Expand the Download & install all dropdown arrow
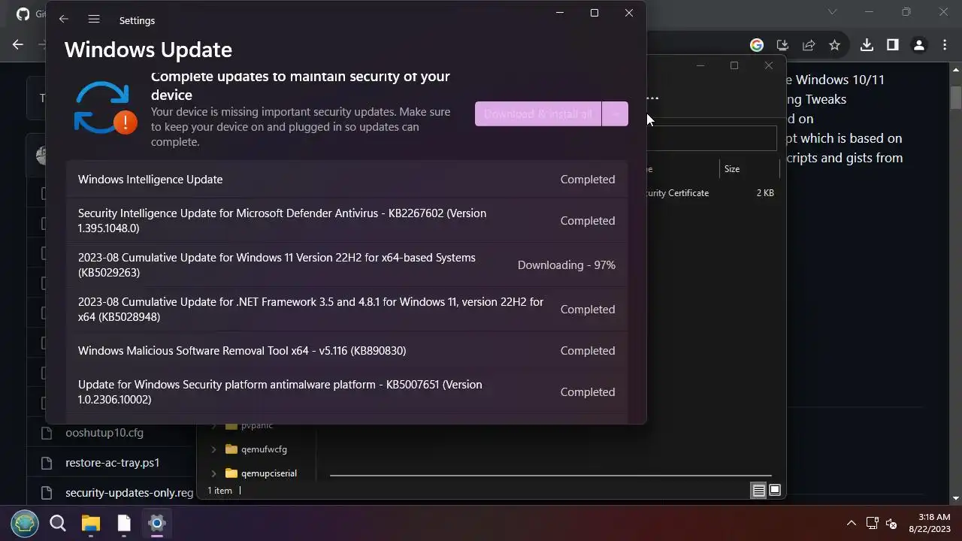Image resolution: width=962 pixels, height=541 pixels. point(615,114)
